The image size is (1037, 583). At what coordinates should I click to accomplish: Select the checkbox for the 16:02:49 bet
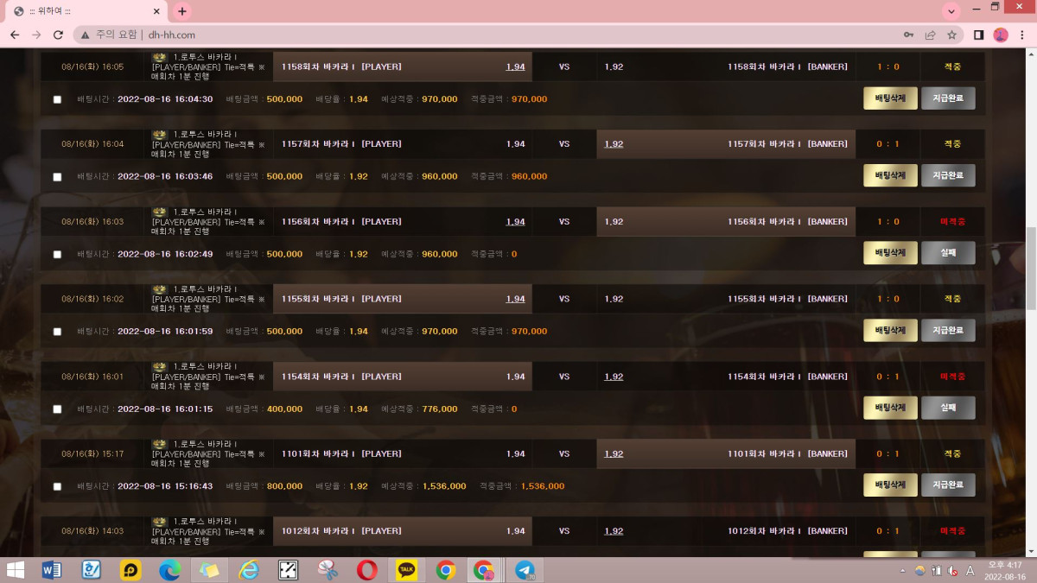[x=58, y=255]
